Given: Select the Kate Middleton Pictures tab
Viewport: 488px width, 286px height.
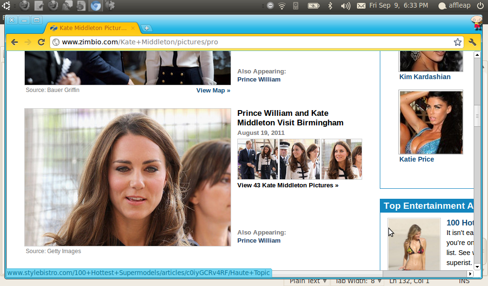Looking at the screenshot, I should pos(92,28).
